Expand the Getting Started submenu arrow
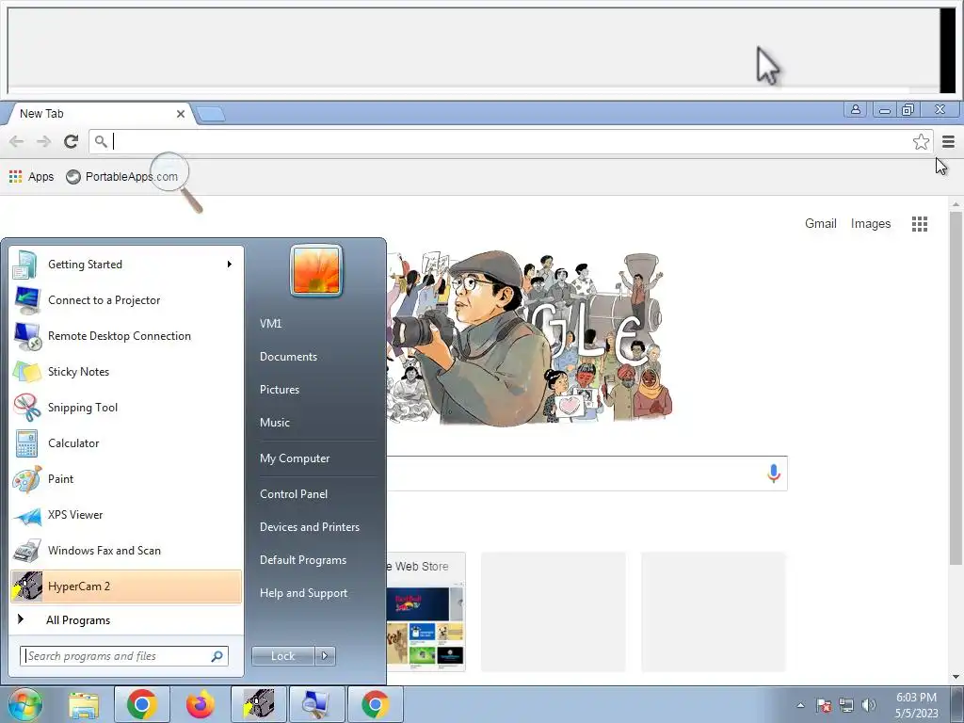 tap(230, 265)
